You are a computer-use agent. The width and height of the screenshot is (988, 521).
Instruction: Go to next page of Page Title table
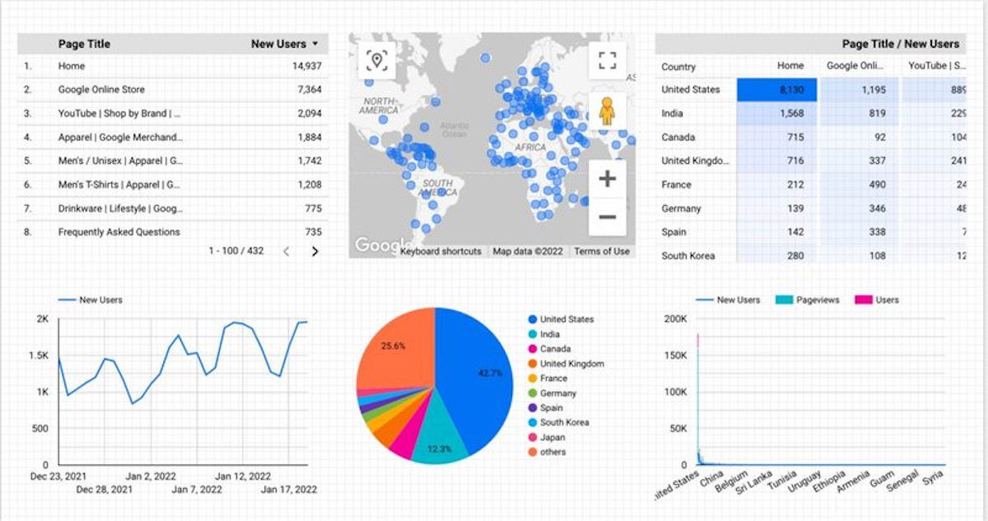(x=314, y=249)
